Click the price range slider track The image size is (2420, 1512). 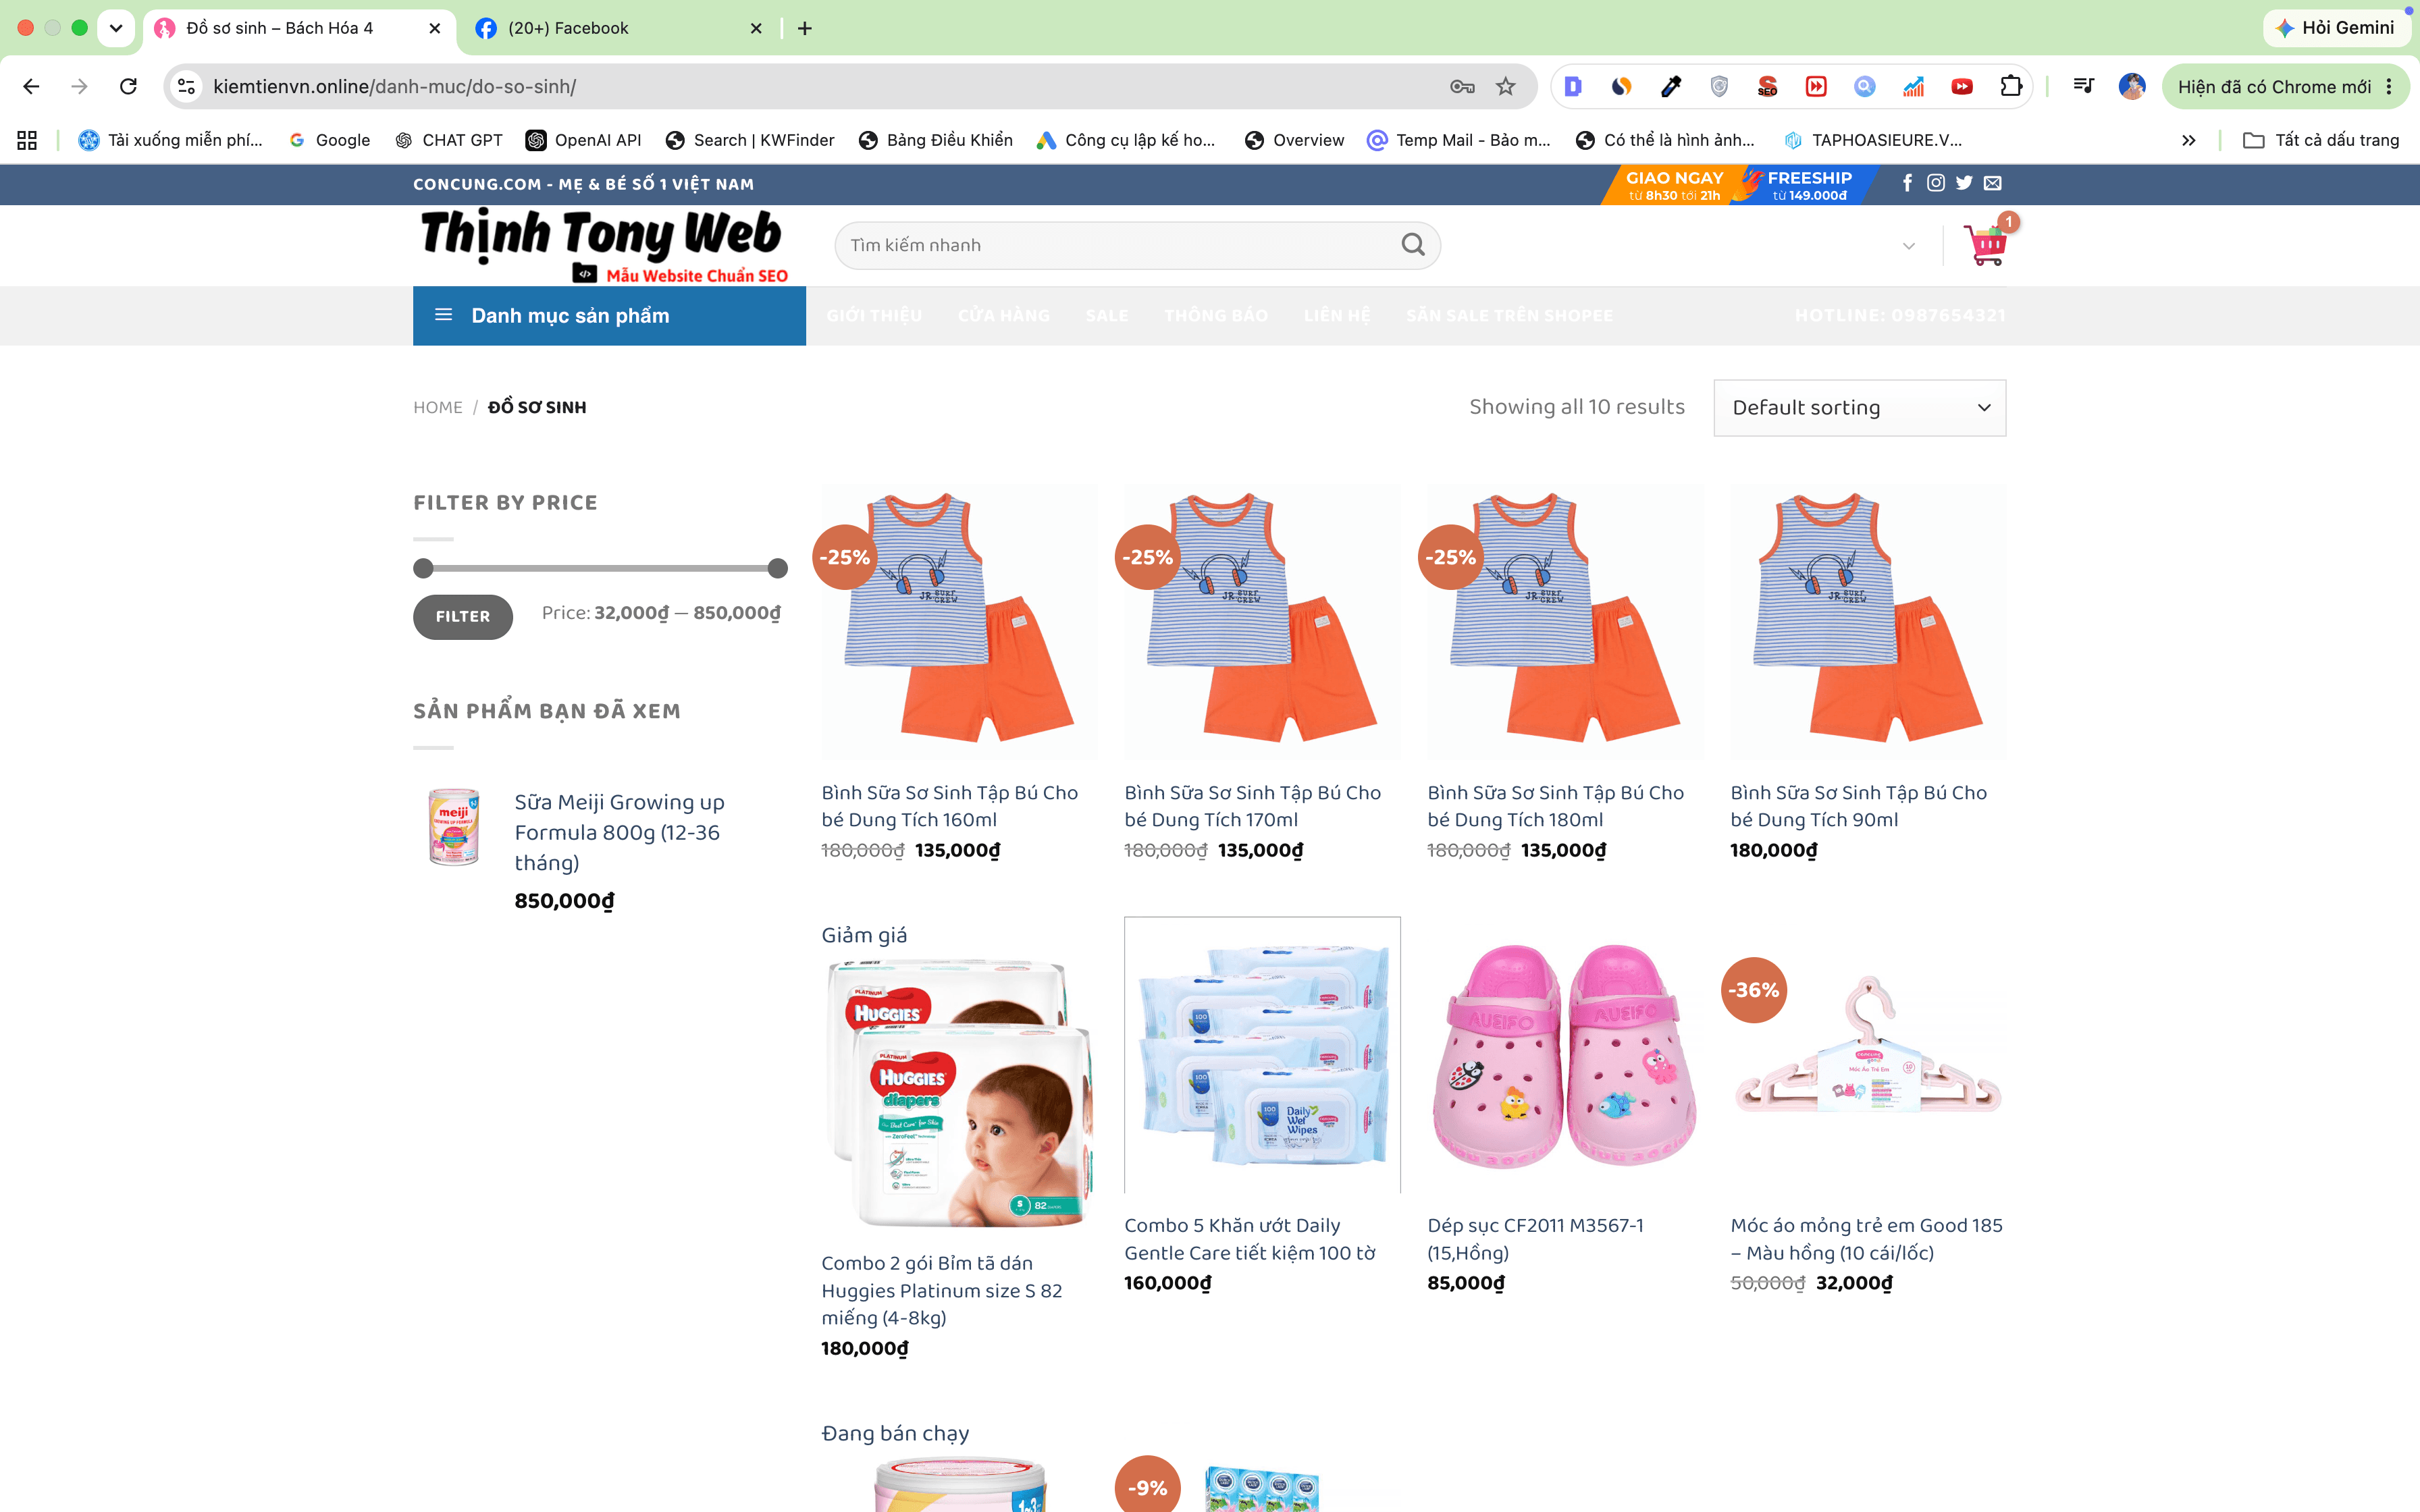600,569
